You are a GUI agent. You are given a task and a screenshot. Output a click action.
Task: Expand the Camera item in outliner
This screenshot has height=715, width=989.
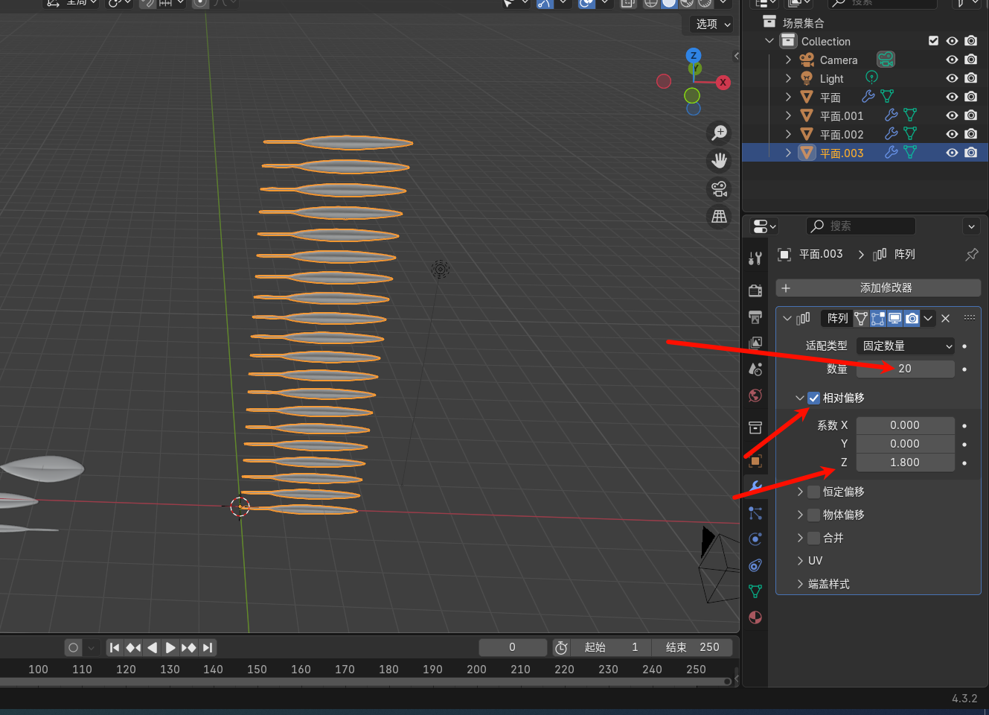pos(789,60)
